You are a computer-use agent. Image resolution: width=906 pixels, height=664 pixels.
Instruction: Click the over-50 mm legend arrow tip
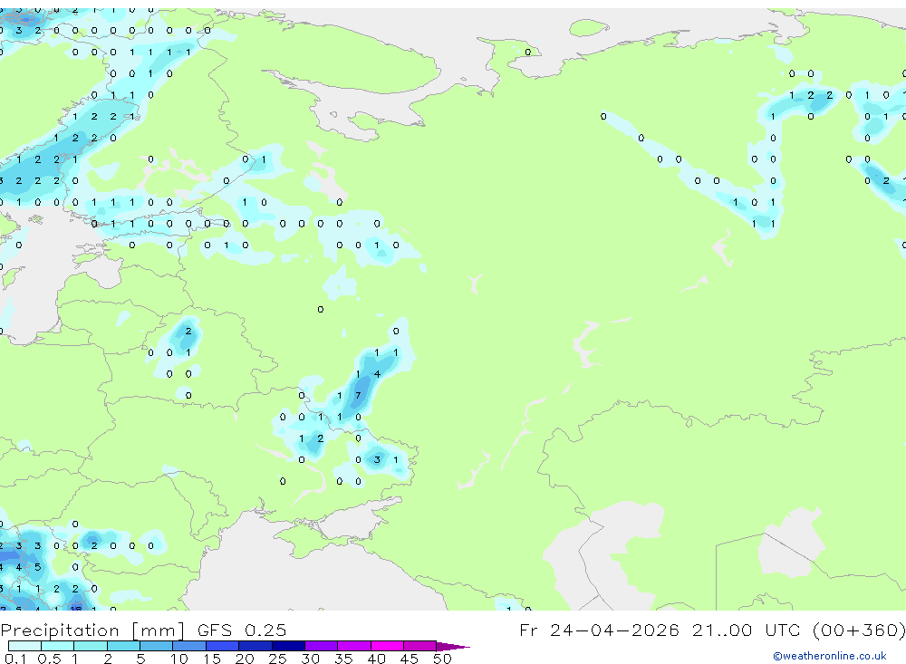click(x=453, y=646)
